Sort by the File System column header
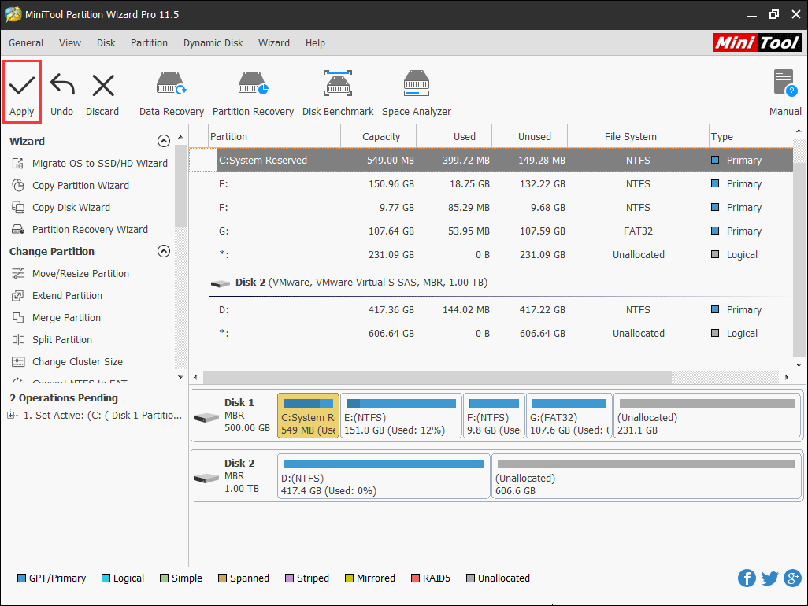 [x=638, y=136]
